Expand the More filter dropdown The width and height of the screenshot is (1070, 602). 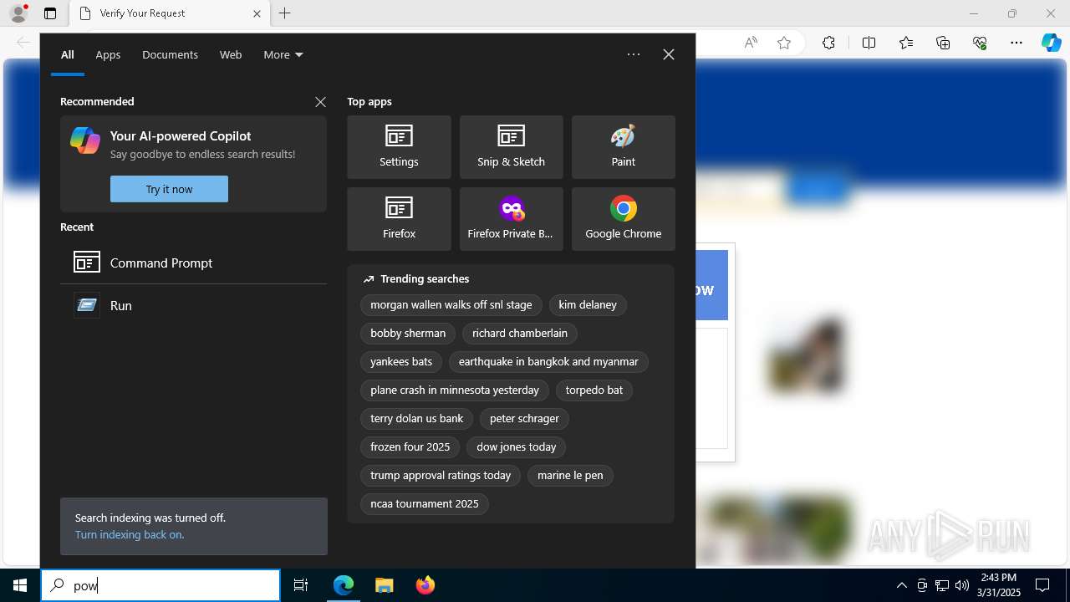[283, 54]
